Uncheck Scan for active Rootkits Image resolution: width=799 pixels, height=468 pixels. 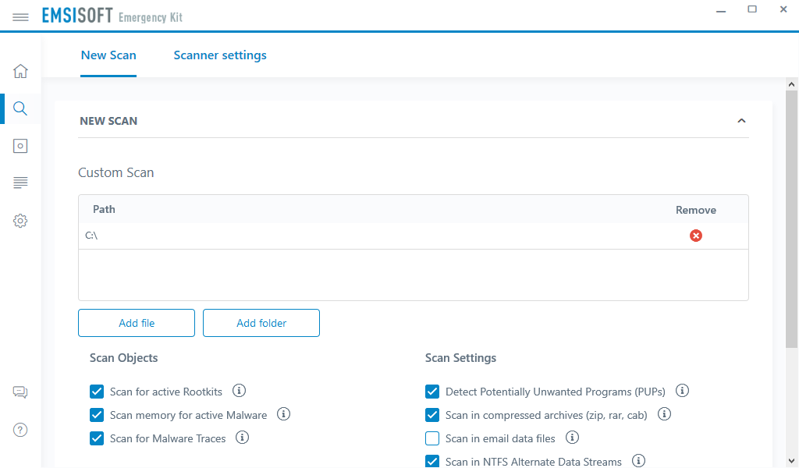[97, 392]
